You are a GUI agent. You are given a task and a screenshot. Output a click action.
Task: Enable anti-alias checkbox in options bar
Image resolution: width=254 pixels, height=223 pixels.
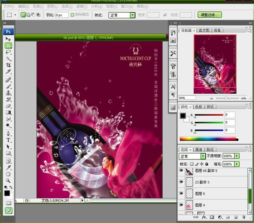click(72, 15)
